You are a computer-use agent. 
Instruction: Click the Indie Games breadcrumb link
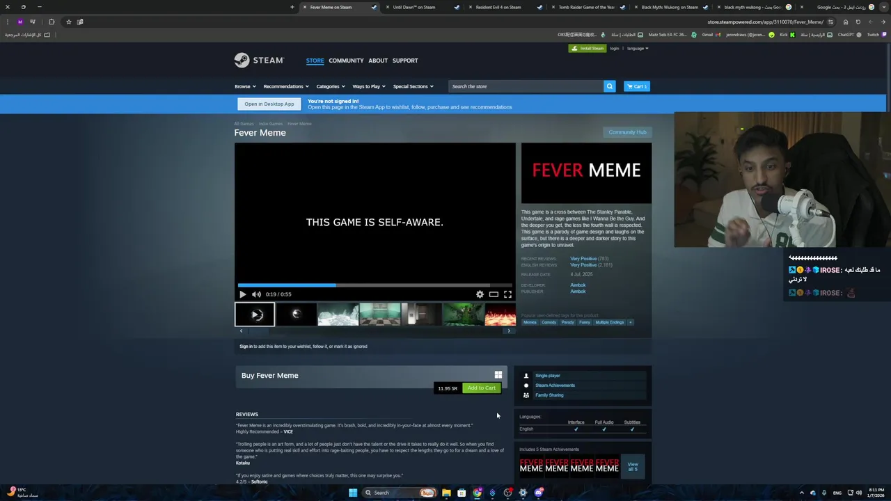pyautogui.click(x=271, y=124)
